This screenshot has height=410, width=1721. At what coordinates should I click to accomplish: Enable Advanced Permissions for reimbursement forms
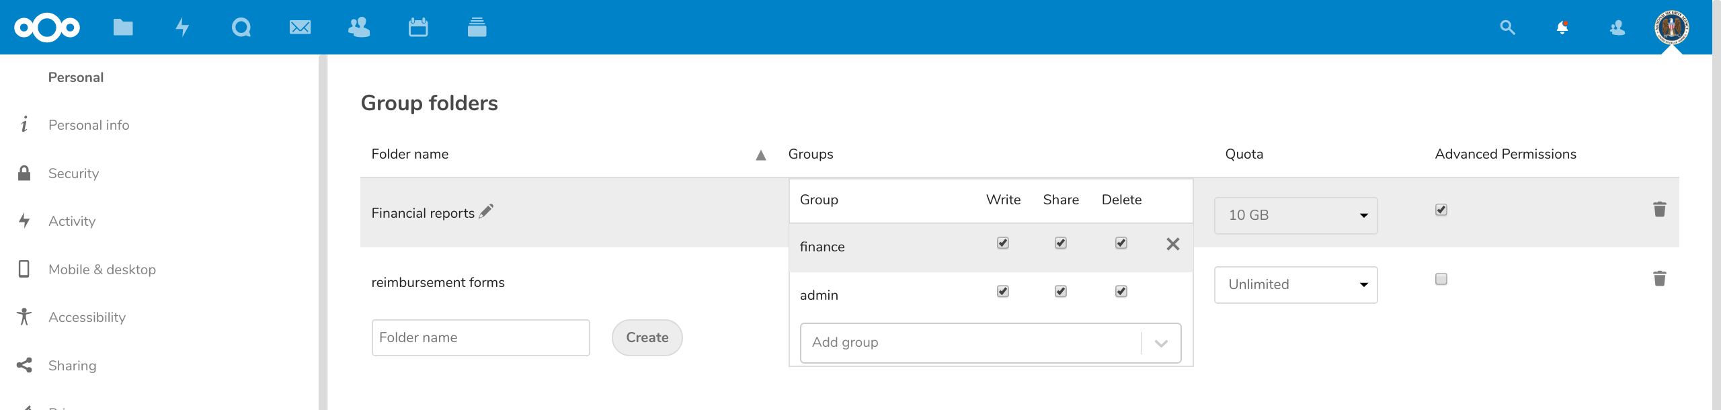click(x=1441, y=279)
